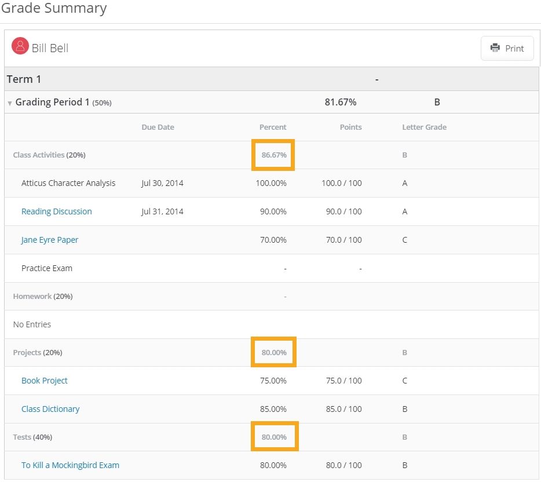Viewport: 541px width, 482px height.
Task: Open To Kill a Mockingbird Exam
Action: click(x=70, y=465)
